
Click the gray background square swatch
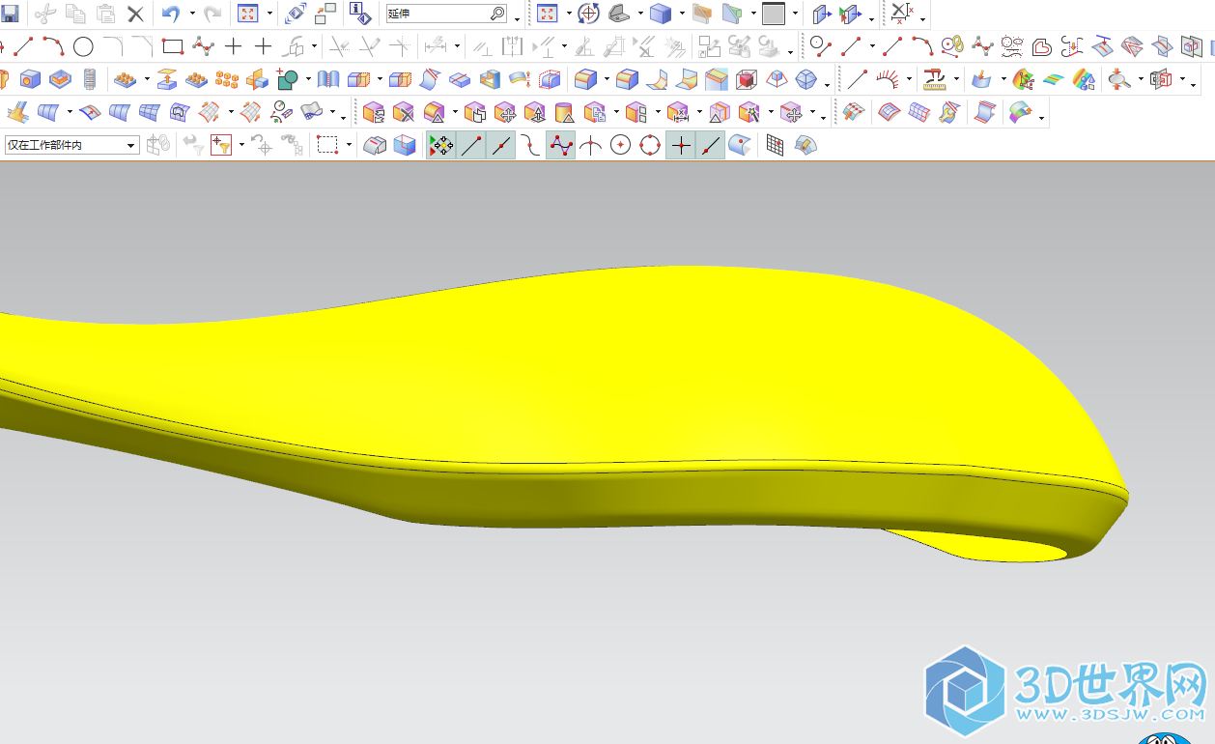pyautogui.click(x=774, y=14)
